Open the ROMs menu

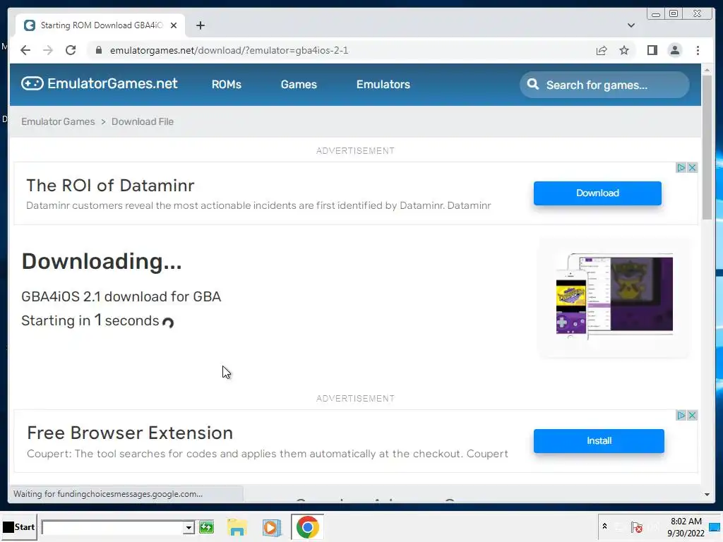pyautogui.click(x=227, y=85)
